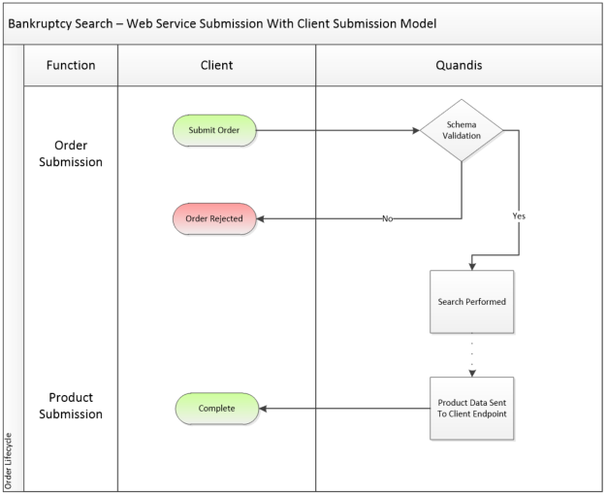This screenshot has width=607, height=496.
Task: Click the arrowhead entering Search Performed box
Action: pos(474,265)
